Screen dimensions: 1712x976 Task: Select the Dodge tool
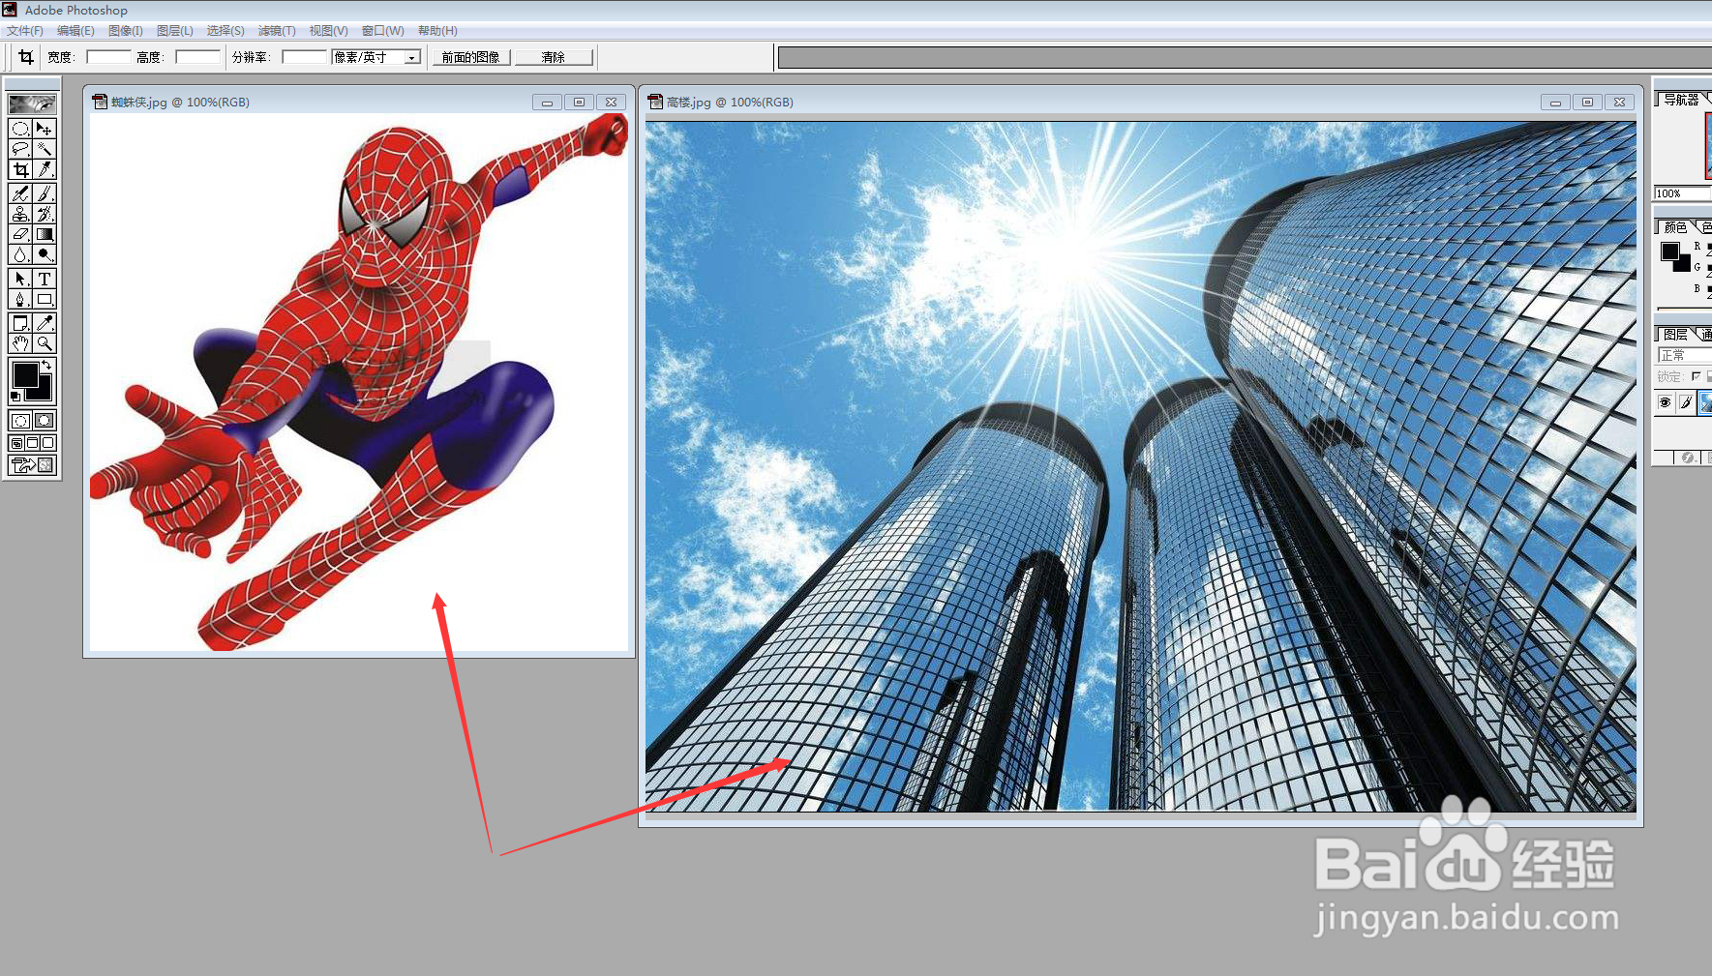point(45,254)
